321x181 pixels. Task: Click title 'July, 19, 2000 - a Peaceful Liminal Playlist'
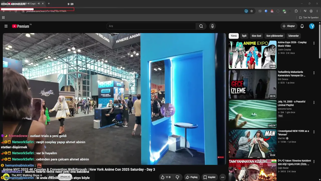point(291,103)
